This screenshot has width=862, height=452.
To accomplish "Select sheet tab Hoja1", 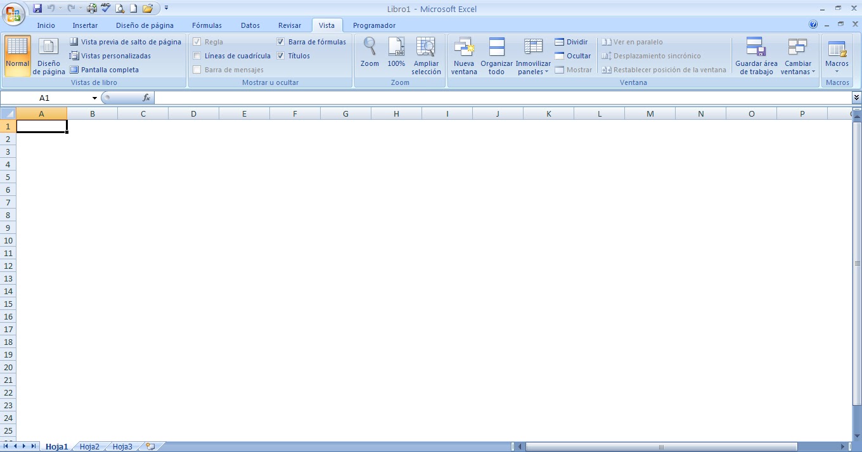I will click(56, 446).
